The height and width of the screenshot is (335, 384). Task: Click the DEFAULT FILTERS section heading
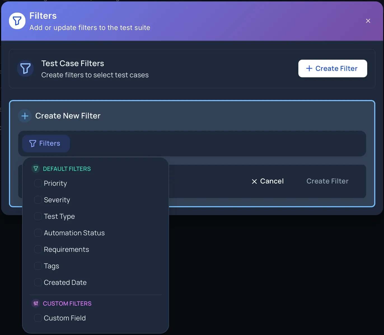67,169
